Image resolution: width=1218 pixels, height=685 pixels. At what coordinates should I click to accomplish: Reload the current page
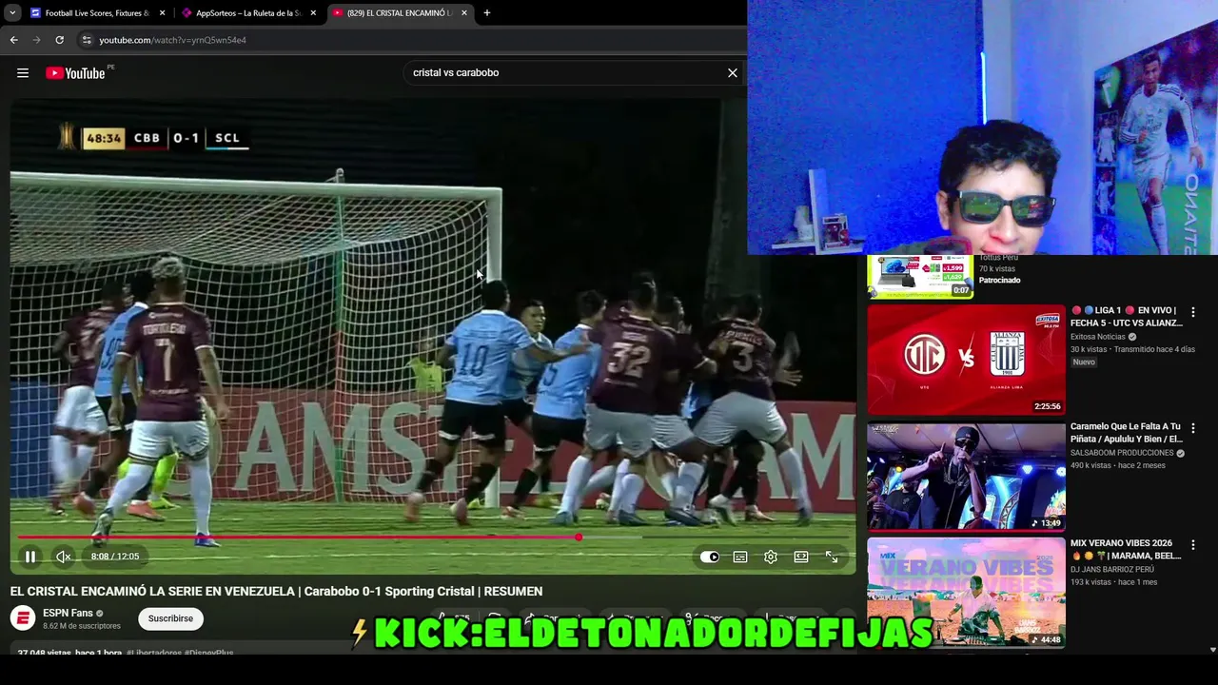59,40
